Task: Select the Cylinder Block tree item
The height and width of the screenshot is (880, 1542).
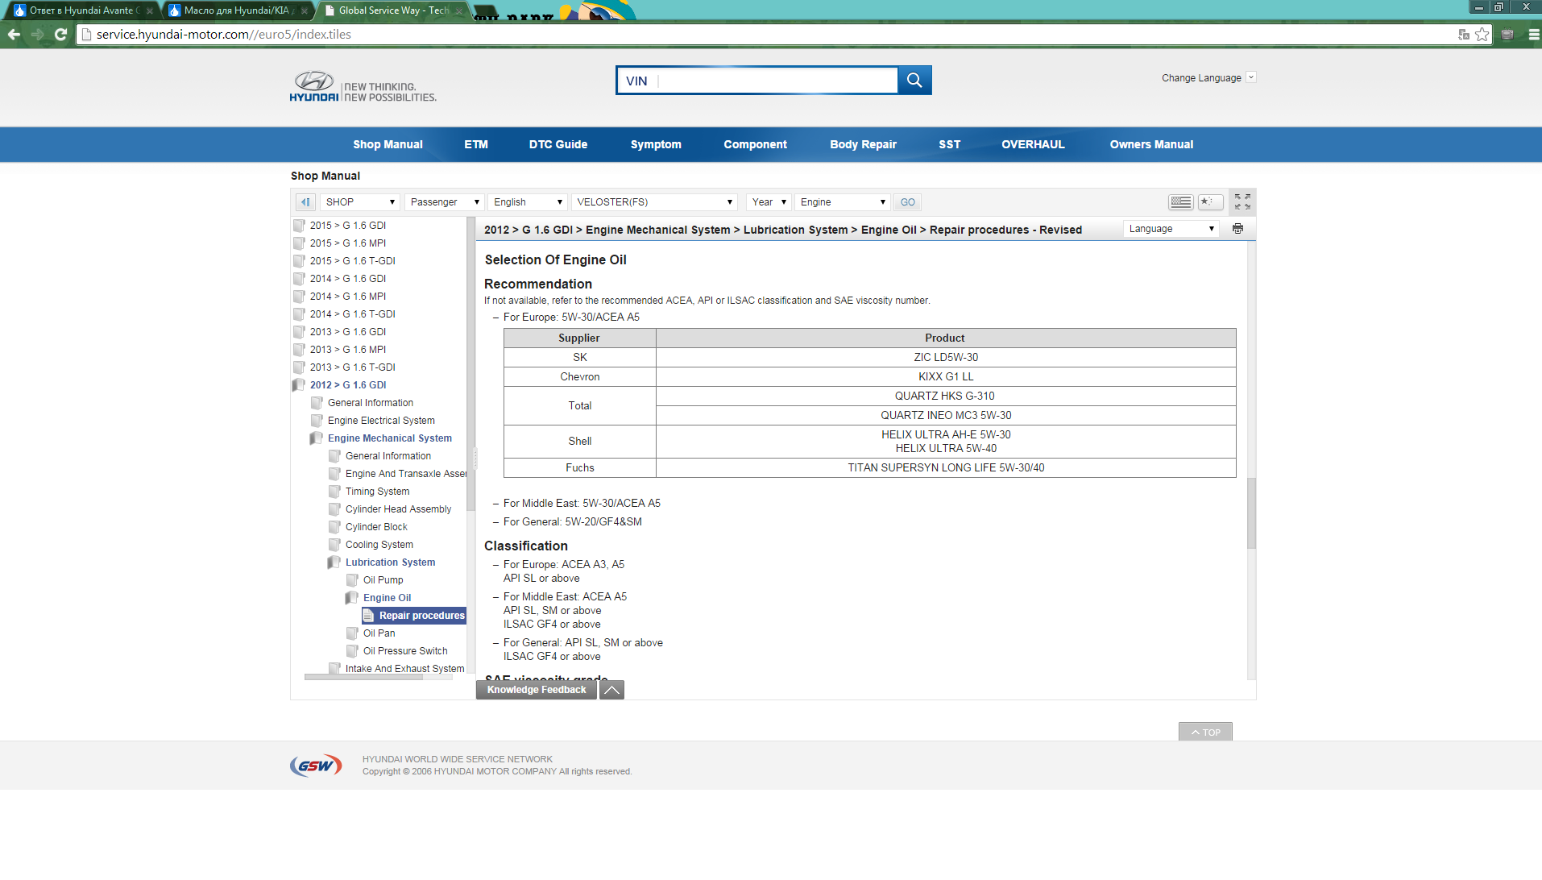Action: 376,527
